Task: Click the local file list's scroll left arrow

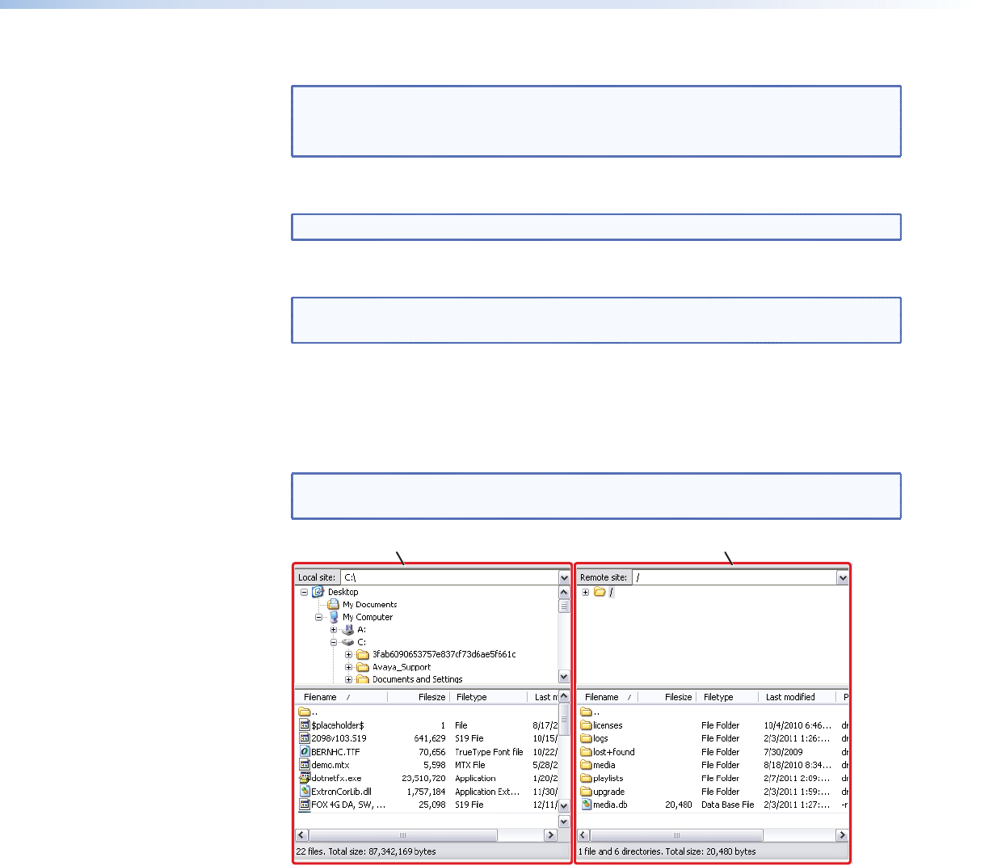Action: pos(302,835)
